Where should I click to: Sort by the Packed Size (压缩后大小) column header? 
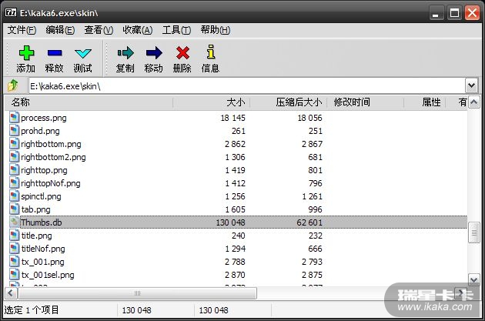[x=288, y=102]
